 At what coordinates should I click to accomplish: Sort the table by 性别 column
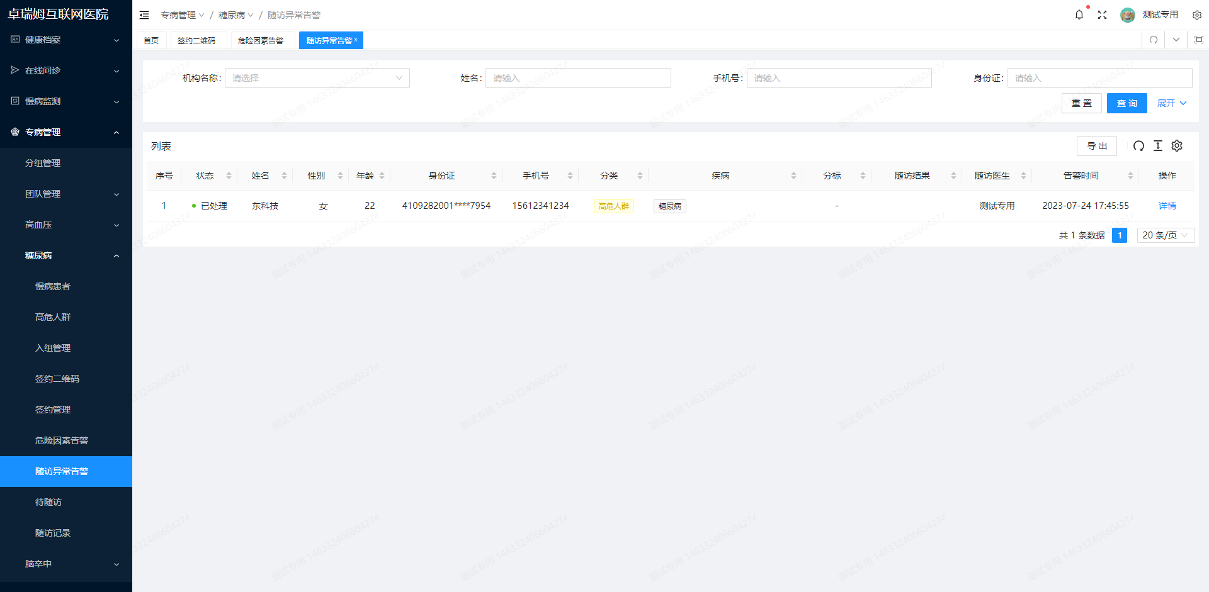[x=340, y=176]
